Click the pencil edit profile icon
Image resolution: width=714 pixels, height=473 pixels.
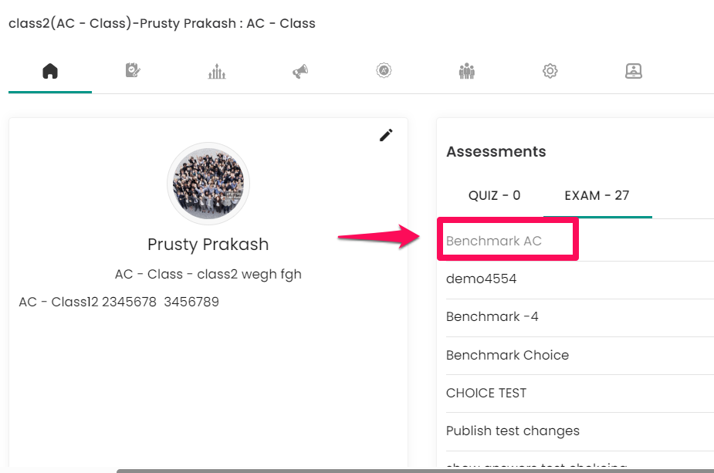click(x=386, y=135)
